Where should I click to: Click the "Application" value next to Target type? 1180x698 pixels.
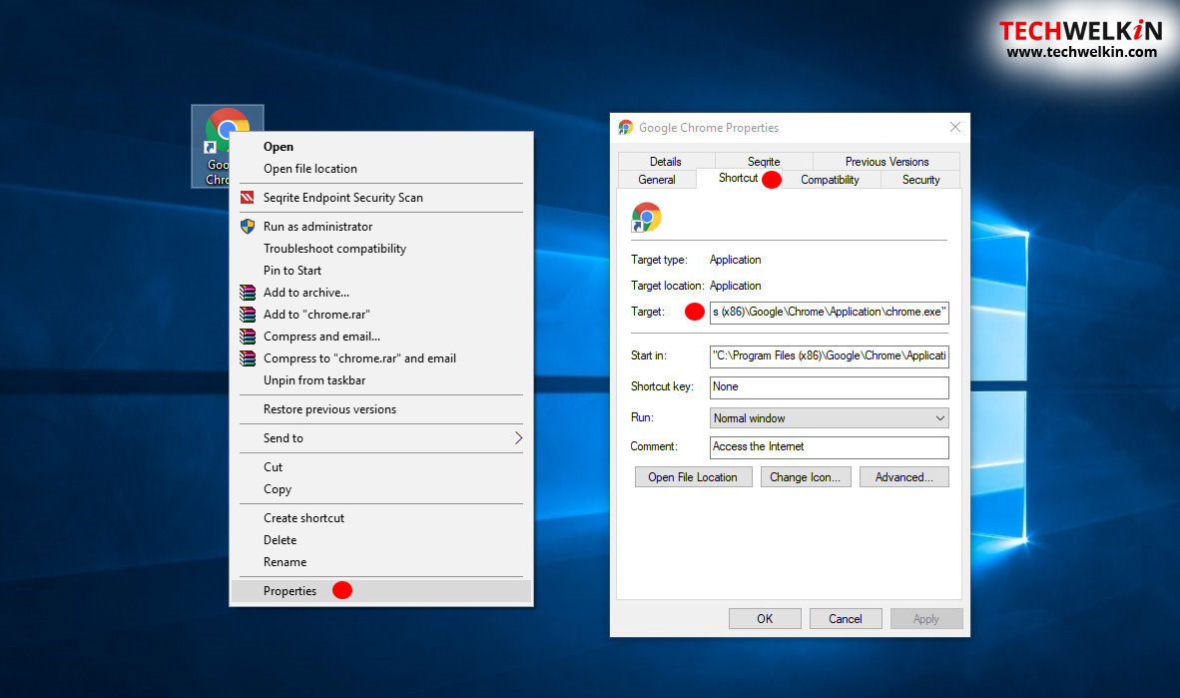coord(735,260)
